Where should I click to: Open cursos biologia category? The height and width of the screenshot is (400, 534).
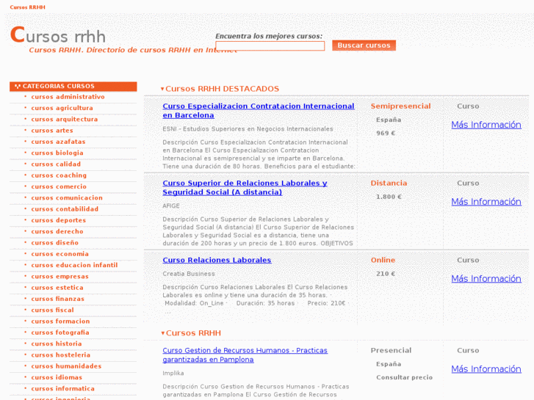click(57, 153)
